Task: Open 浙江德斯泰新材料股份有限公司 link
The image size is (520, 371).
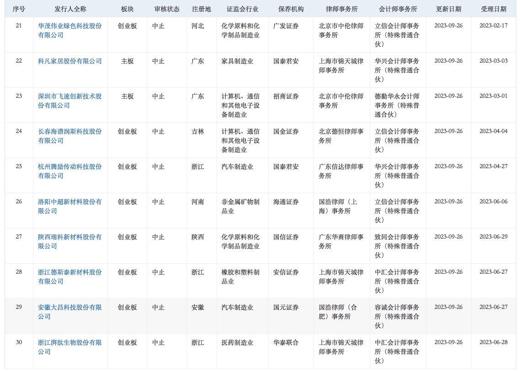Action: pos(69,276)
